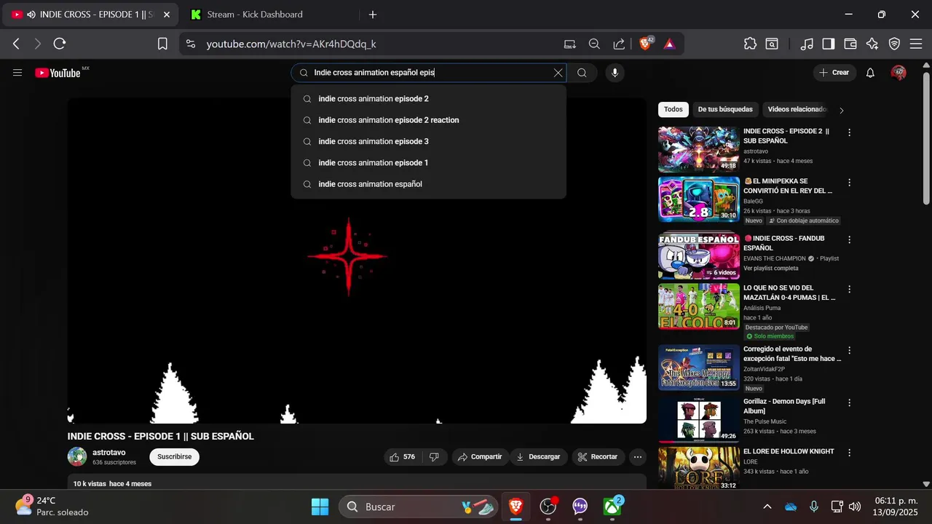
Task: Open more actions ellipsis under the video
Action: (x=638, y=457)
